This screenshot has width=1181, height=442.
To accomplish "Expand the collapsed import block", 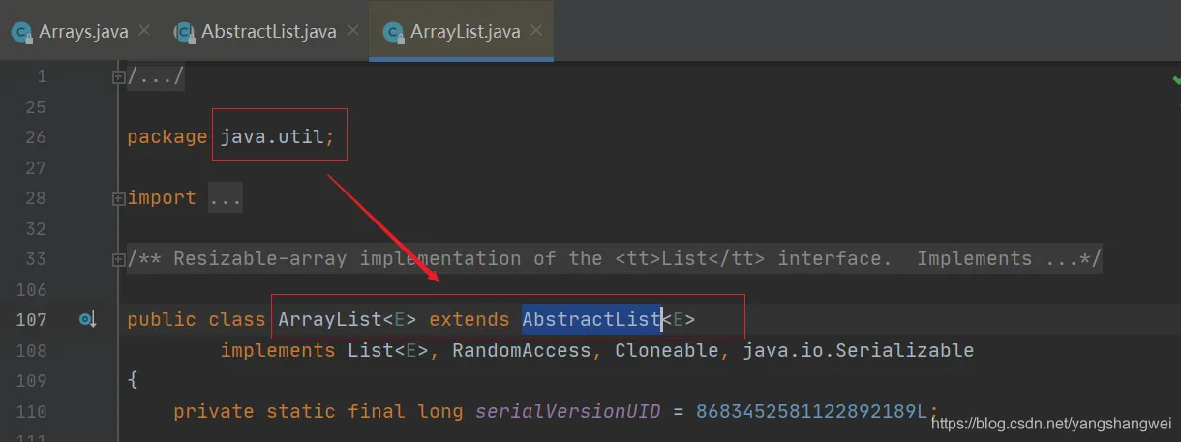I will coord(119,198).
